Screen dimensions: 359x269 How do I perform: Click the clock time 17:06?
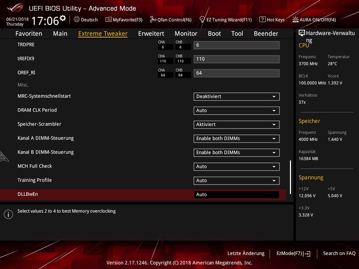[45, 21]
